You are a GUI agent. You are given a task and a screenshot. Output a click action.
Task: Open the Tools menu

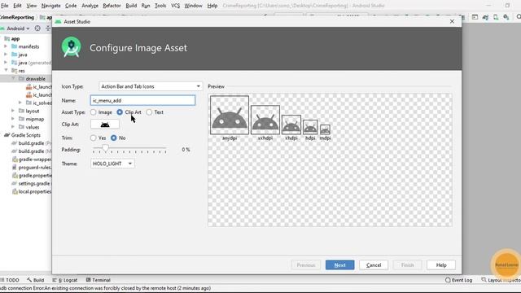160,6
